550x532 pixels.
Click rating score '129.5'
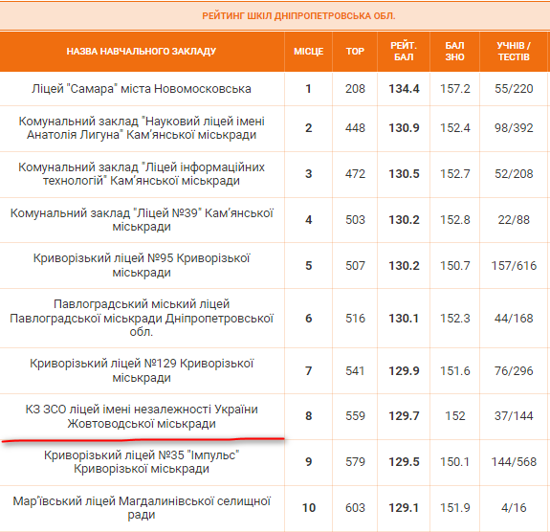[404, 462]
